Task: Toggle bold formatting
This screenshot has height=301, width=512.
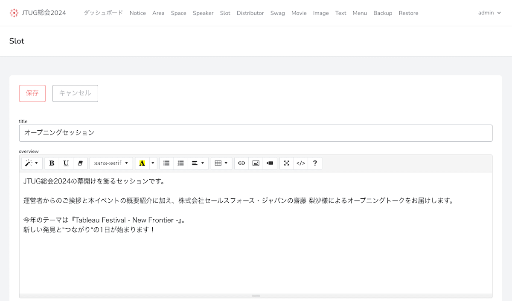Action: tap(52, 163)
